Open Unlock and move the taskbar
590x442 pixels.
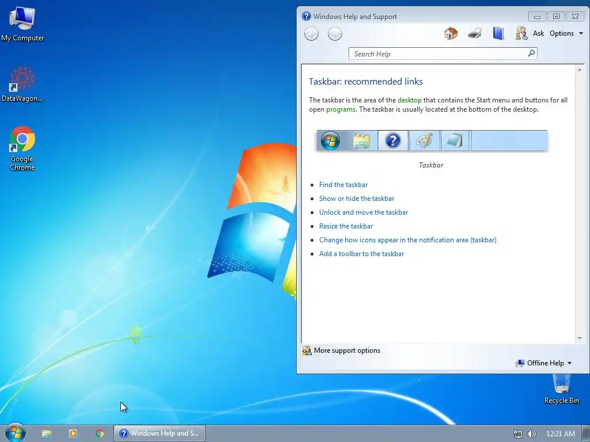[x=364, y=212]
